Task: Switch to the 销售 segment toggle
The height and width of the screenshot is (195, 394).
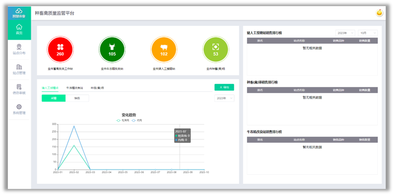Action: (x=77, y=98)
